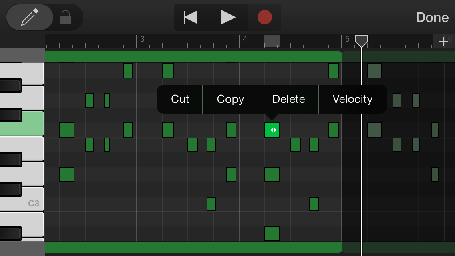Choose Cut from the note popup menu
The height and width of the screenshot is (256, 455).
pos(180,99)
